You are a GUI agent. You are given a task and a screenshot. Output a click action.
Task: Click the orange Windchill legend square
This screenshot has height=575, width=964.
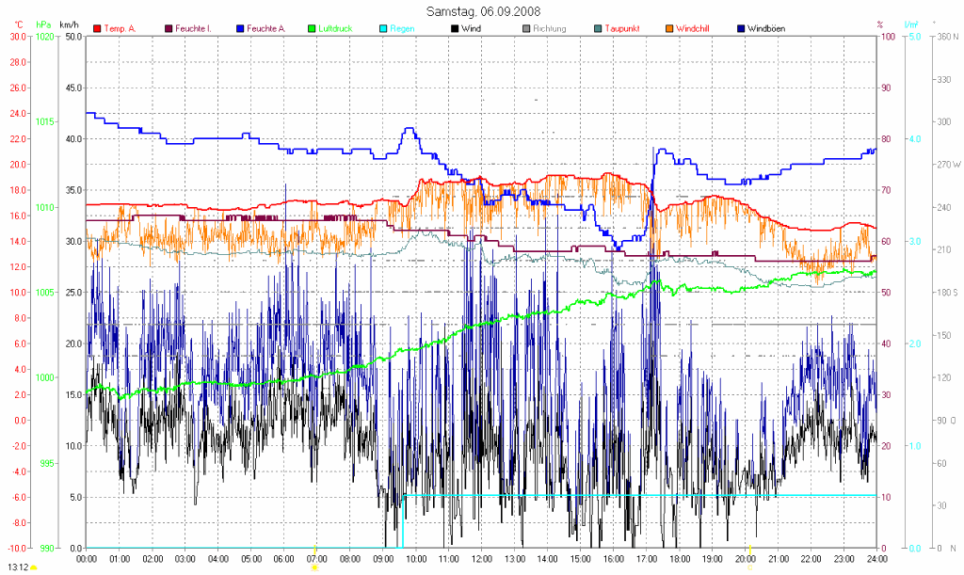coord(667,29)
